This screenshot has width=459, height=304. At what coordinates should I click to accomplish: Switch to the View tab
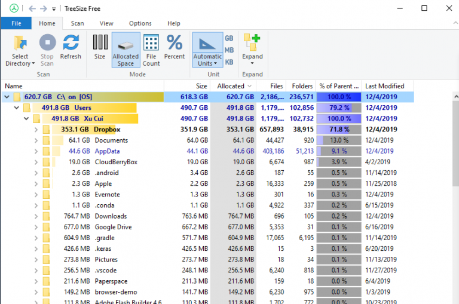pyautogui.click(x=106, y=23)
